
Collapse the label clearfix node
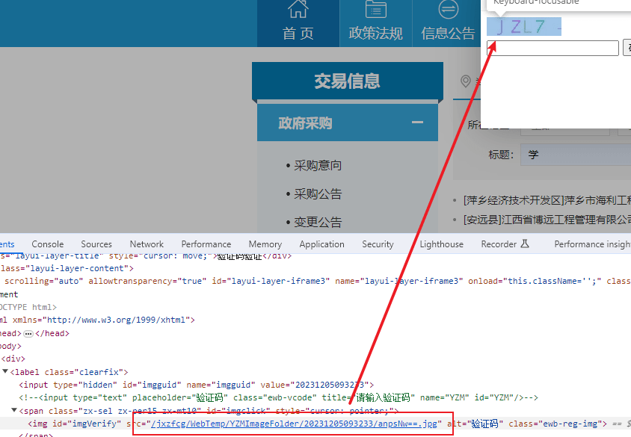click(x=6, y=372)
